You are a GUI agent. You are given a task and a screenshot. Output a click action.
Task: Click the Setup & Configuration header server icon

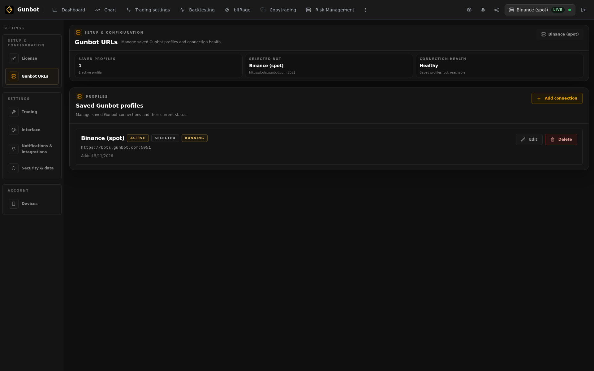pos(78,32)
